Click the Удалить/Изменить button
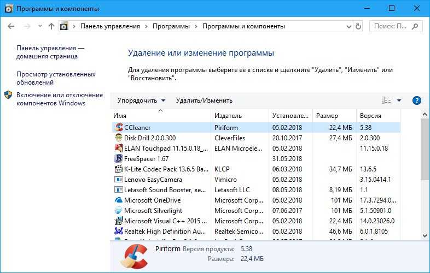The height and width of the screenshot is (273, 430). [204, 100]
